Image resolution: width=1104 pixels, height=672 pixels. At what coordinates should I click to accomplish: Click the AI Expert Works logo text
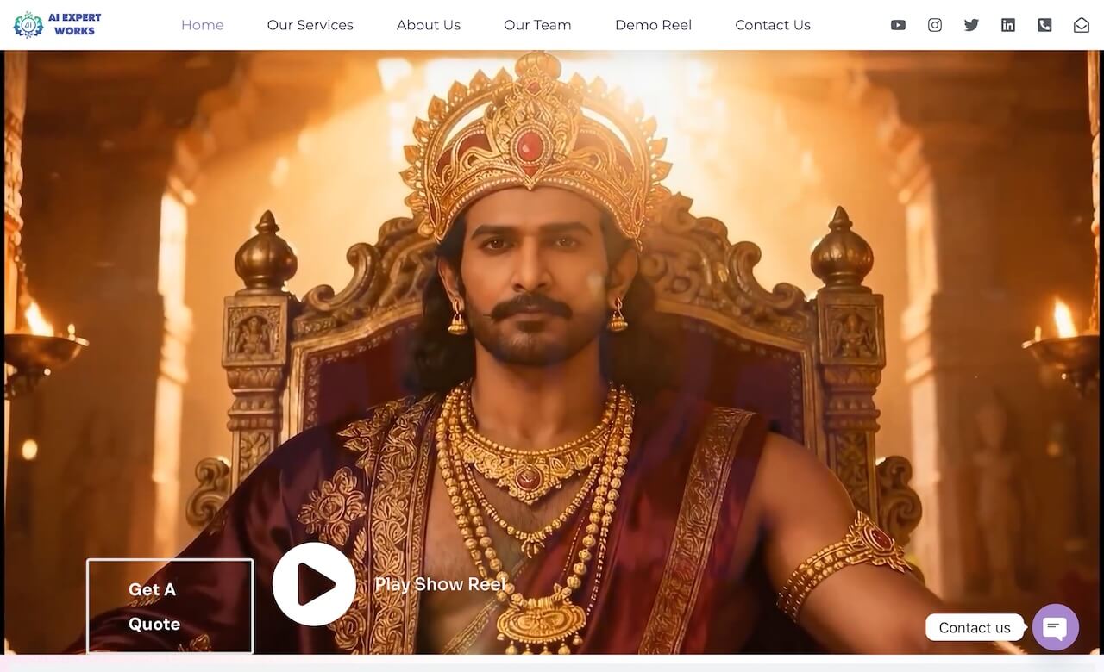tap(74, 24)
